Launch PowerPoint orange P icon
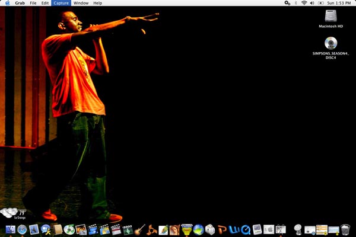 [x=222, y=230]
